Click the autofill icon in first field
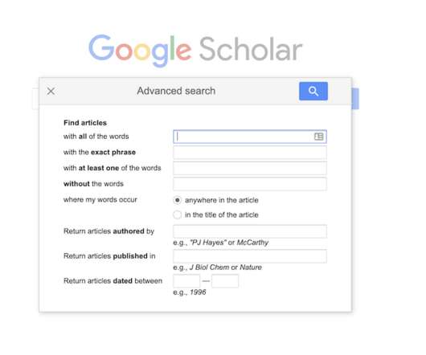The height and width of the screenshot is (355, 426). pos(318,137)
